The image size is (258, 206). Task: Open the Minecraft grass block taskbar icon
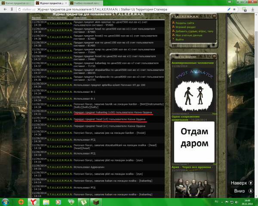tap(96, 202)
